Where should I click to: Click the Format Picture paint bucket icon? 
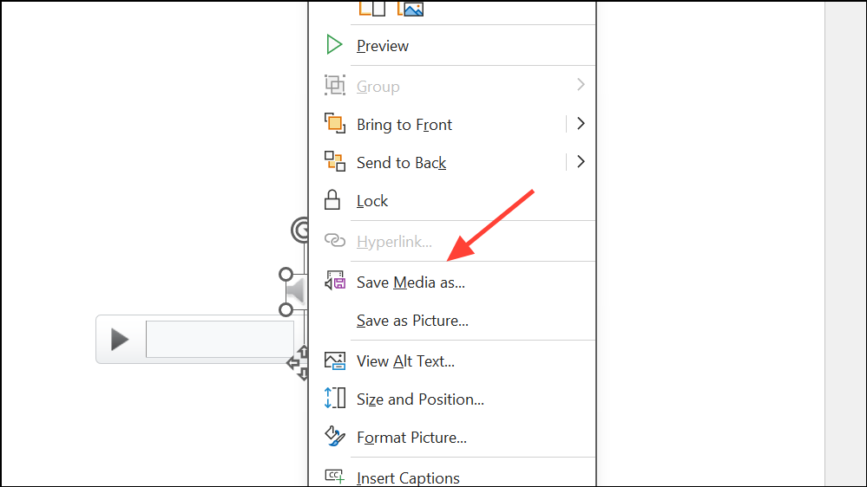click(334, 437)
